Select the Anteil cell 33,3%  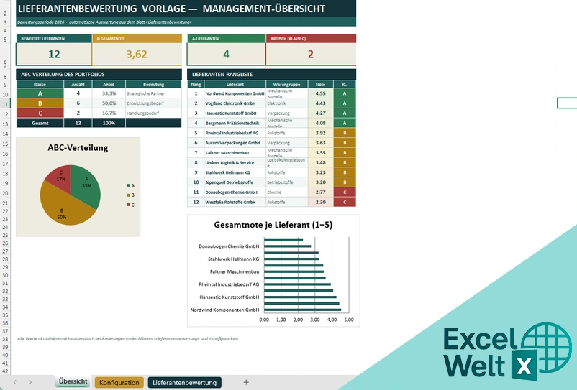tap(109, 93)
